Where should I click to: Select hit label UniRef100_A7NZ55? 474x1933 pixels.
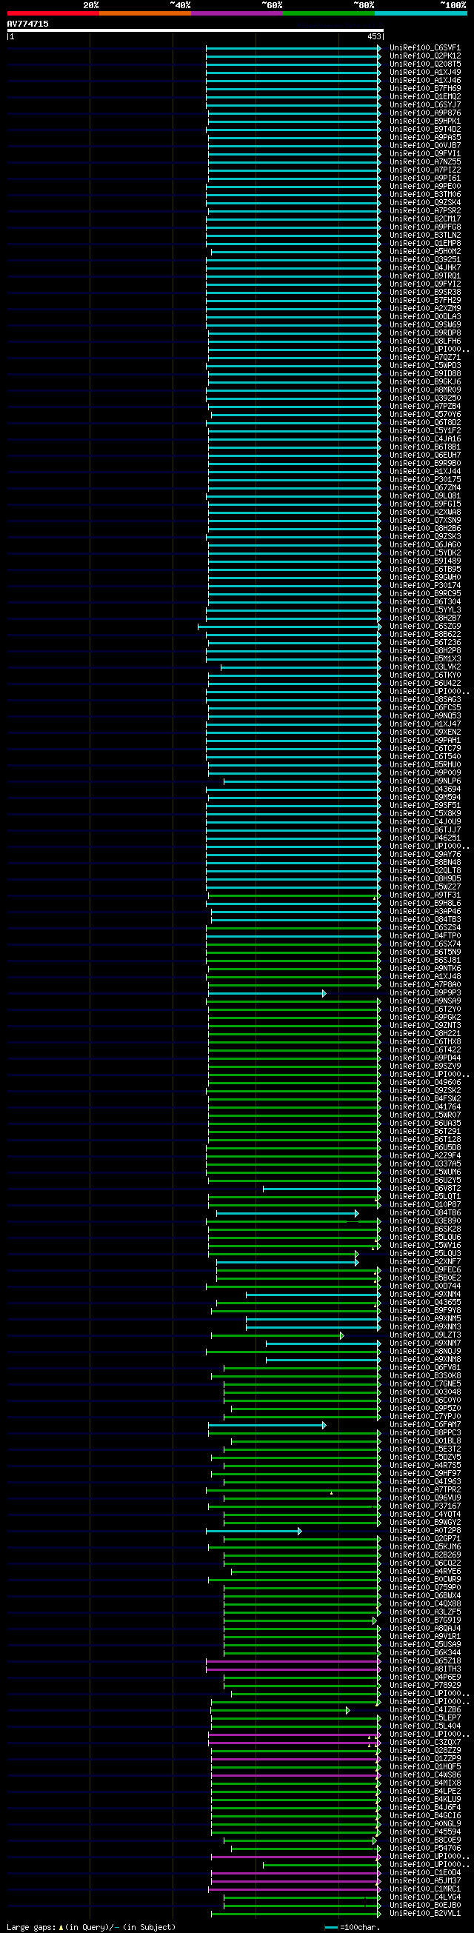(x=425, y=161)
